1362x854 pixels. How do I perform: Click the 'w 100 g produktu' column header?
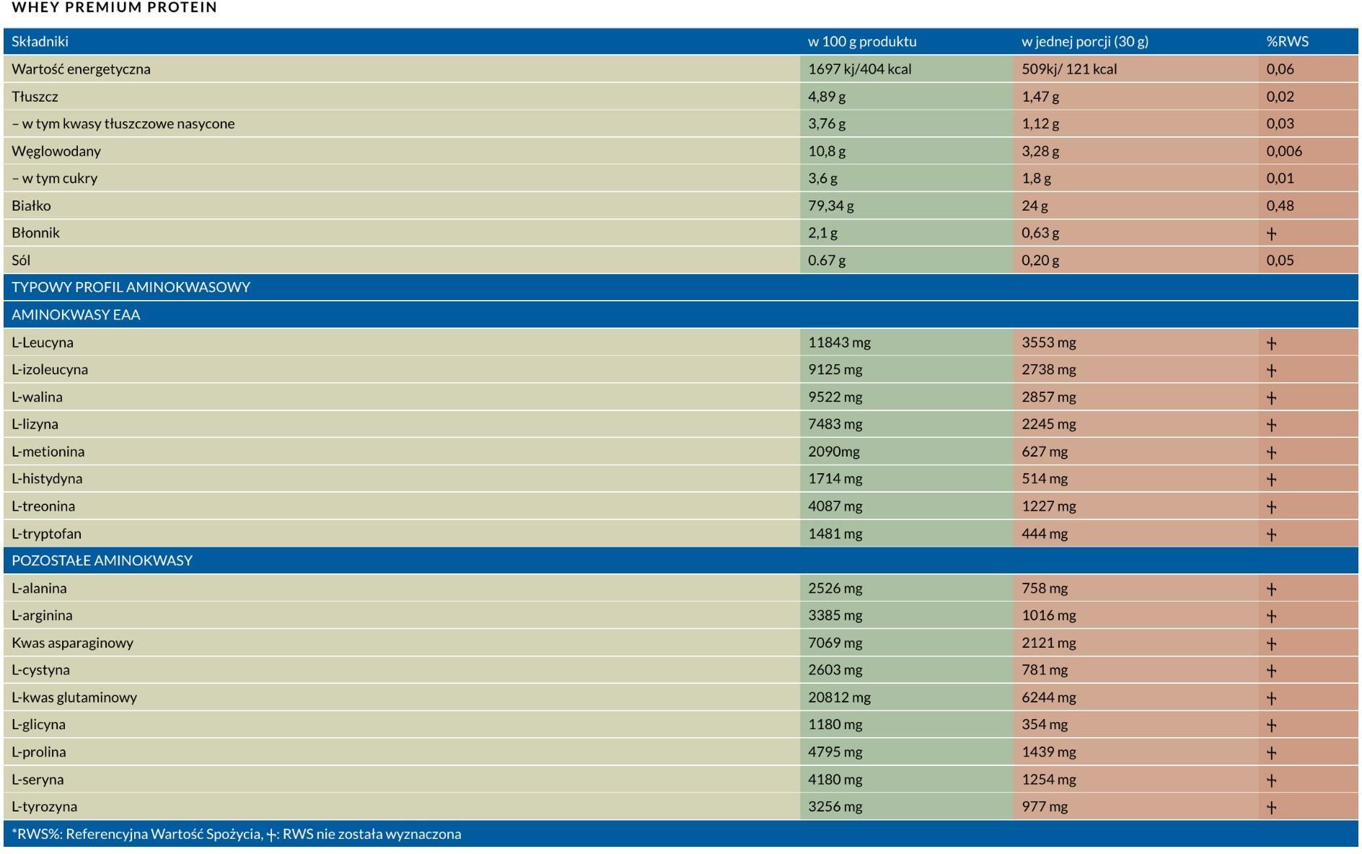(x=862, y=42)
